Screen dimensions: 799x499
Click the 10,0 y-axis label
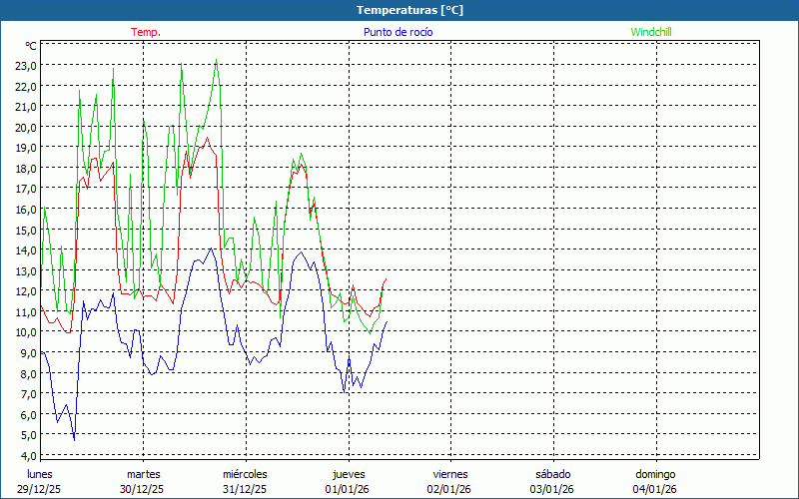tap(26, 333)
